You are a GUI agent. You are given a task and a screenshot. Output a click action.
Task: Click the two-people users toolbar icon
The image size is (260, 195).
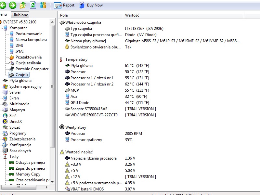tap(43, 5)
